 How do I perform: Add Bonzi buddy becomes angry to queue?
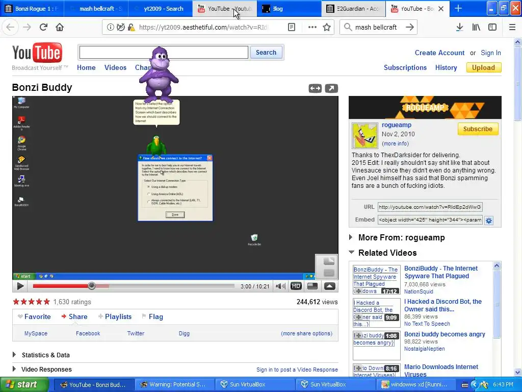coord(358,336)
